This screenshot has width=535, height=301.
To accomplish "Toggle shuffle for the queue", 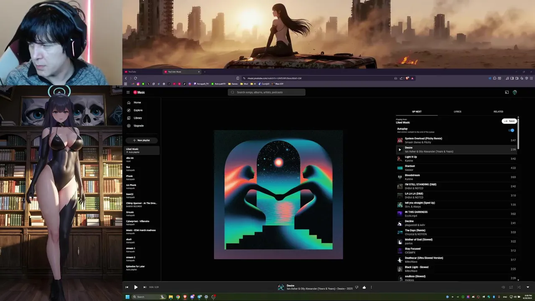I will [519, 287].
